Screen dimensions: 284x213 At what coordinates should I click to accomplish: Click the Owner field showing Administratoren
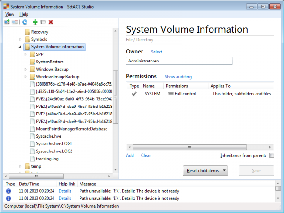179,61
